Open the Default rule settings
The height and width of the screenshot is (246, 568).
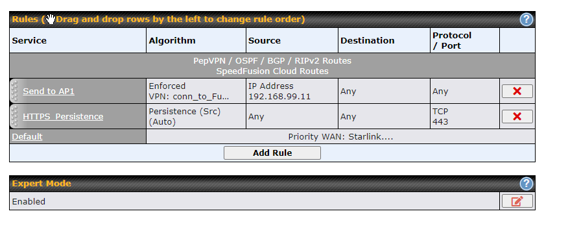[27, 136]
